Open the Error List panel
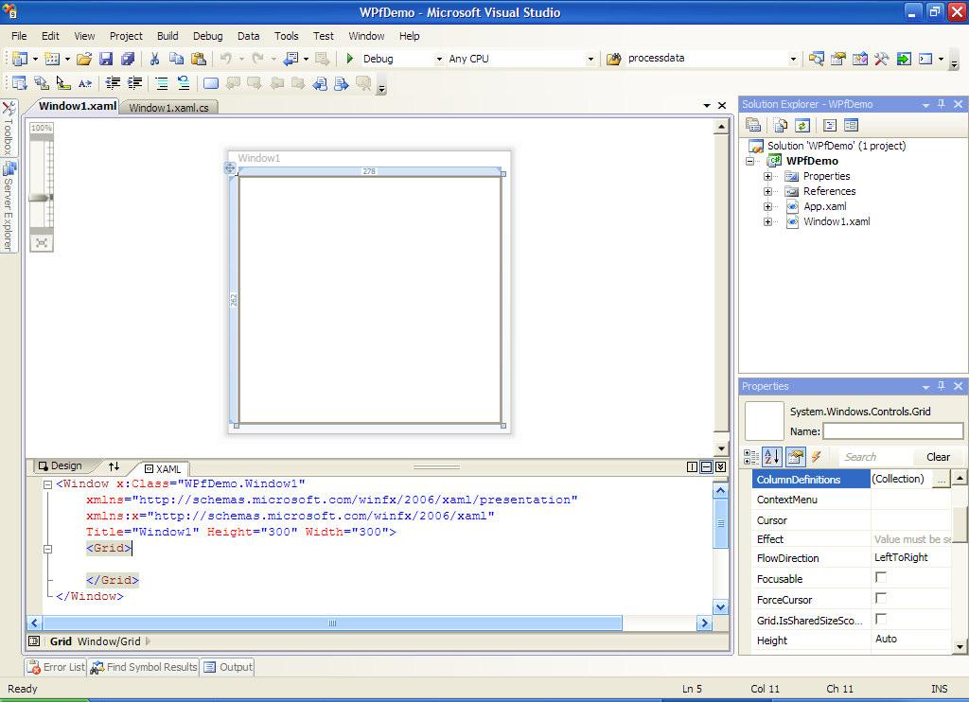Screen dimensions: 969x702 click(x=56, y=667)
